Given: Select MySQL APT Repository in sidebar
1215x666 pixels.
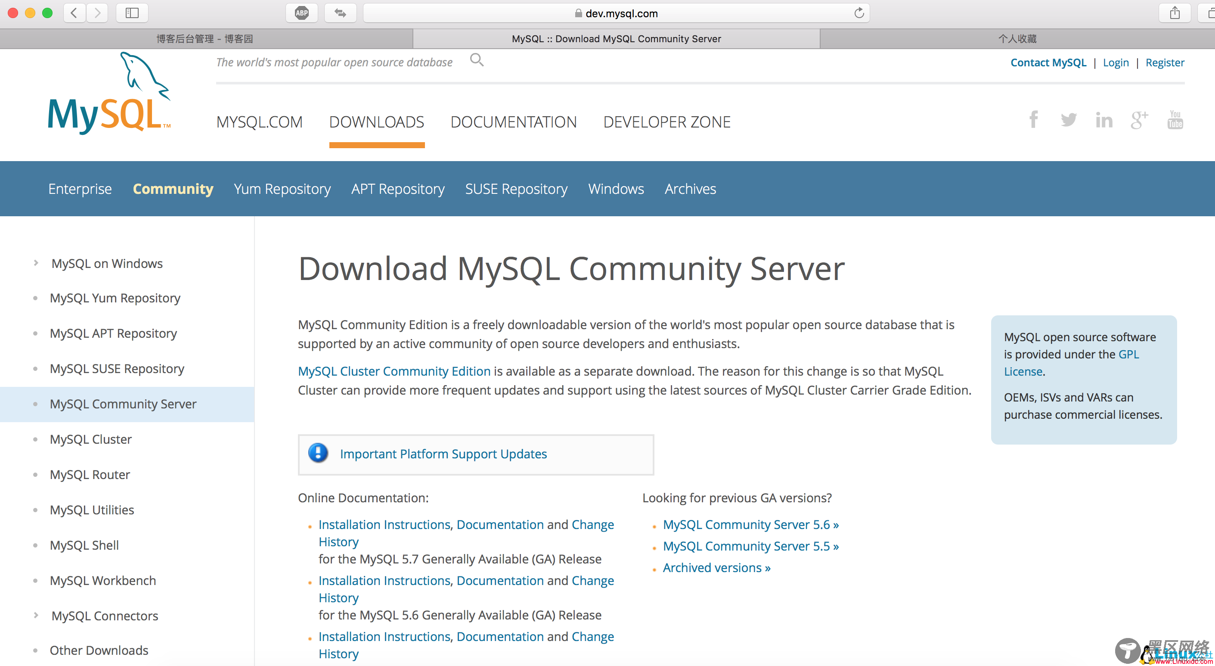Looking at the screenshot, I should tap(113, 333).
